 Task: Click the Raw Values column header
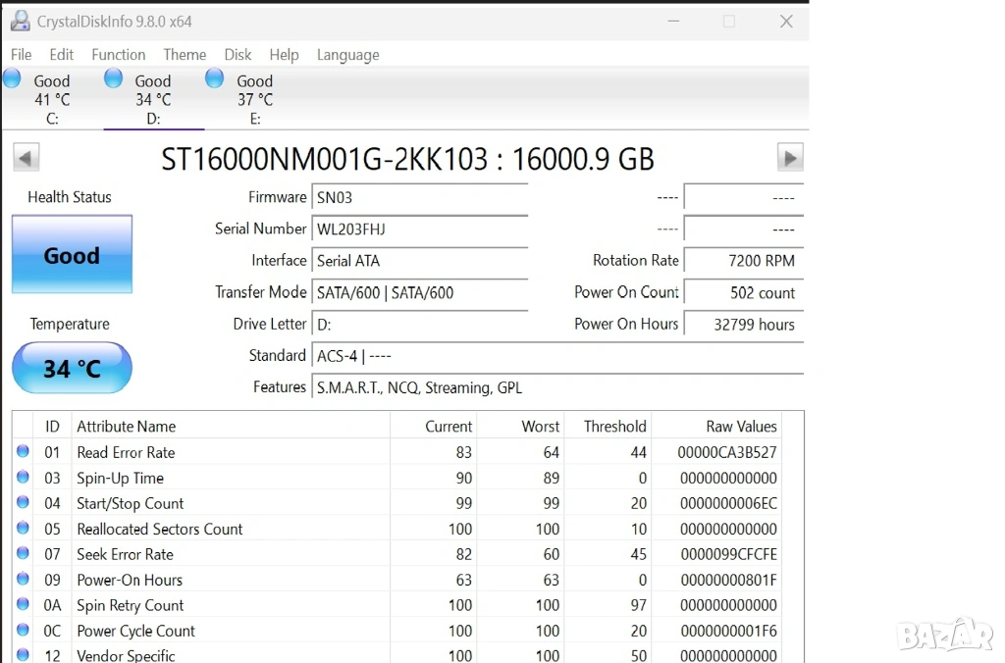tap(741, 427)
